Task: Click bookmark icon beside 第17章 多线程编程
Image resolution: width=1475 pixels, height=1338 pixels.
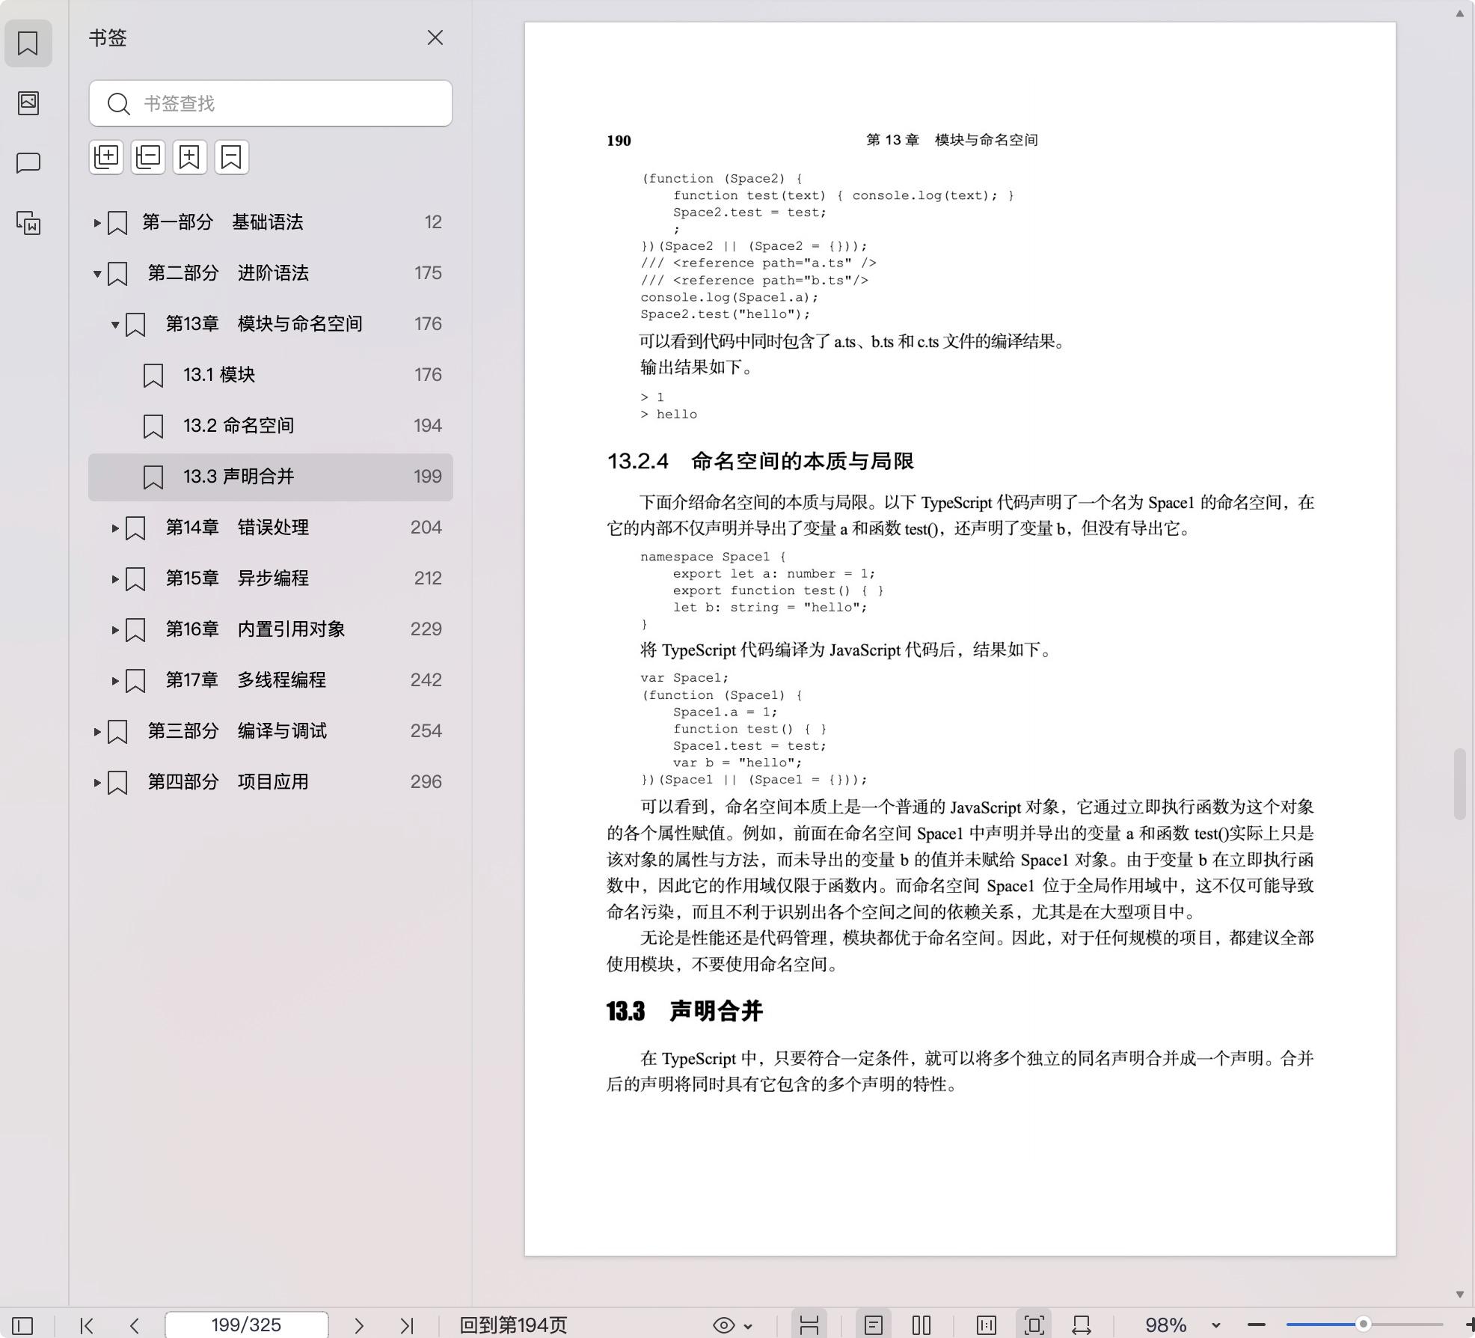Action: coord(135,680)
